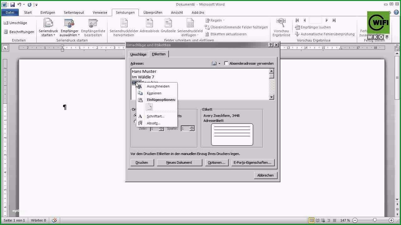This screenshot has height=225, width=401.
Task: Open the Umschläge envelopes command
Action: [x=15, y=23]
